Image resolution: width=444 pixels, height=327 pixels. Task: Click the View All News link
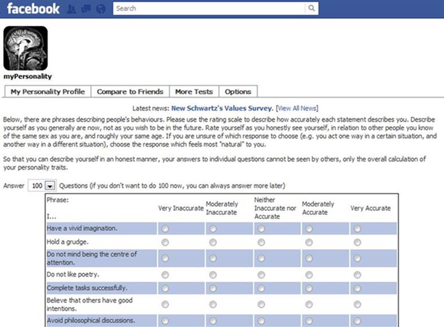pyautogui.click(x=297, y=108)
